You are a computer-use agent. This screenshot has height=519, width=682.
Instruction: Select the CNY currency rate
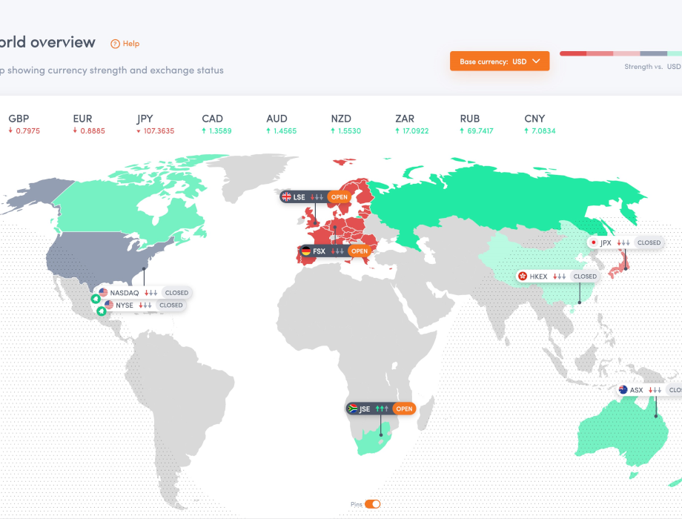[x=540, y=125]
